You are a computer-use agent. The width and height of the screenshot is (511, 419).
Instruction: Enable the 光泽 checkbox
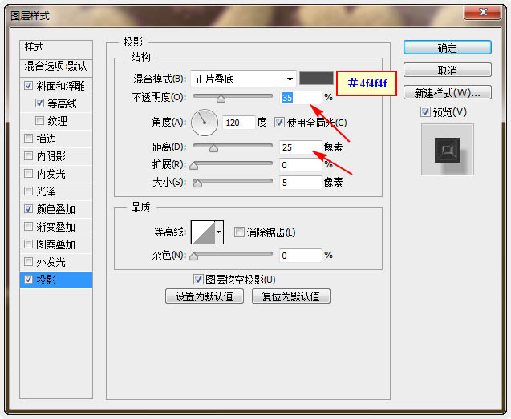point(28,191)
